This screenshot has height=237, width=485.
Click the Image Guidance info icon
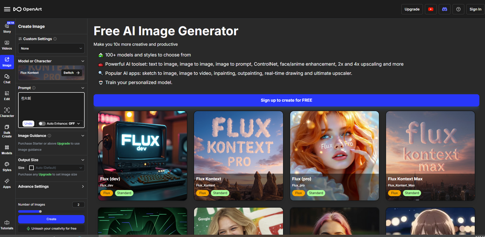49,136
